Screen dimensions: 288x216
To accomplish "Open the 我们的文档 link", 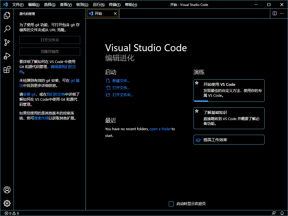I will (x=56, y=94).
